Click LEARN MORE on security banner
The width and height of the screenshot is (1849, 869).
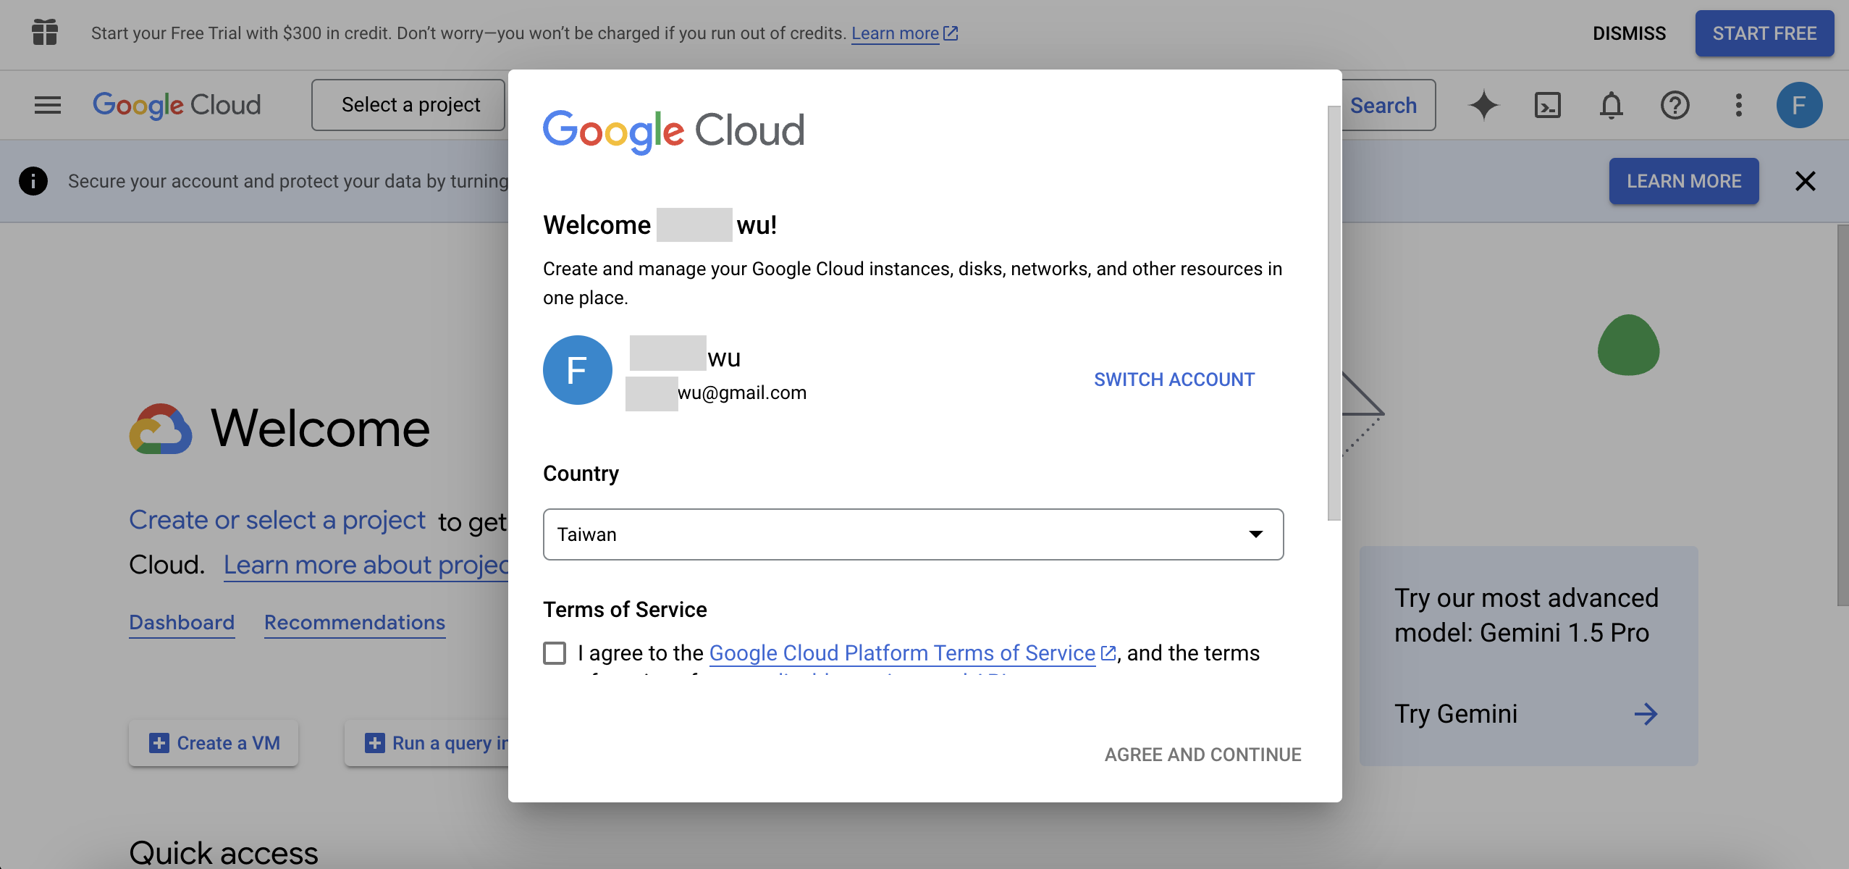tap(1684, 181)
